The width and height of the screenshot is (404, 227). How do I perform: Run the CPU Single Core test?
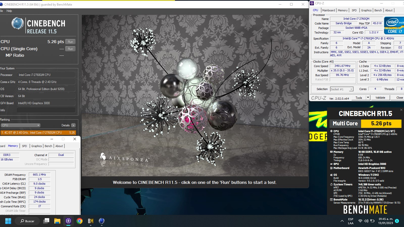tap(70, 49)
